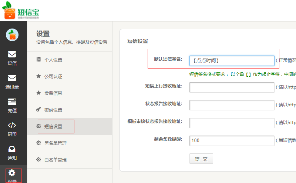Open the user avatar in sidebar

coord(12,35)
